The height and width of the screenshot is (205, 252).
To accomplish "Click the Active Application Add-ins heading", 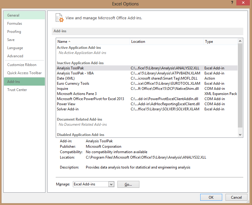I will (79, 48).
